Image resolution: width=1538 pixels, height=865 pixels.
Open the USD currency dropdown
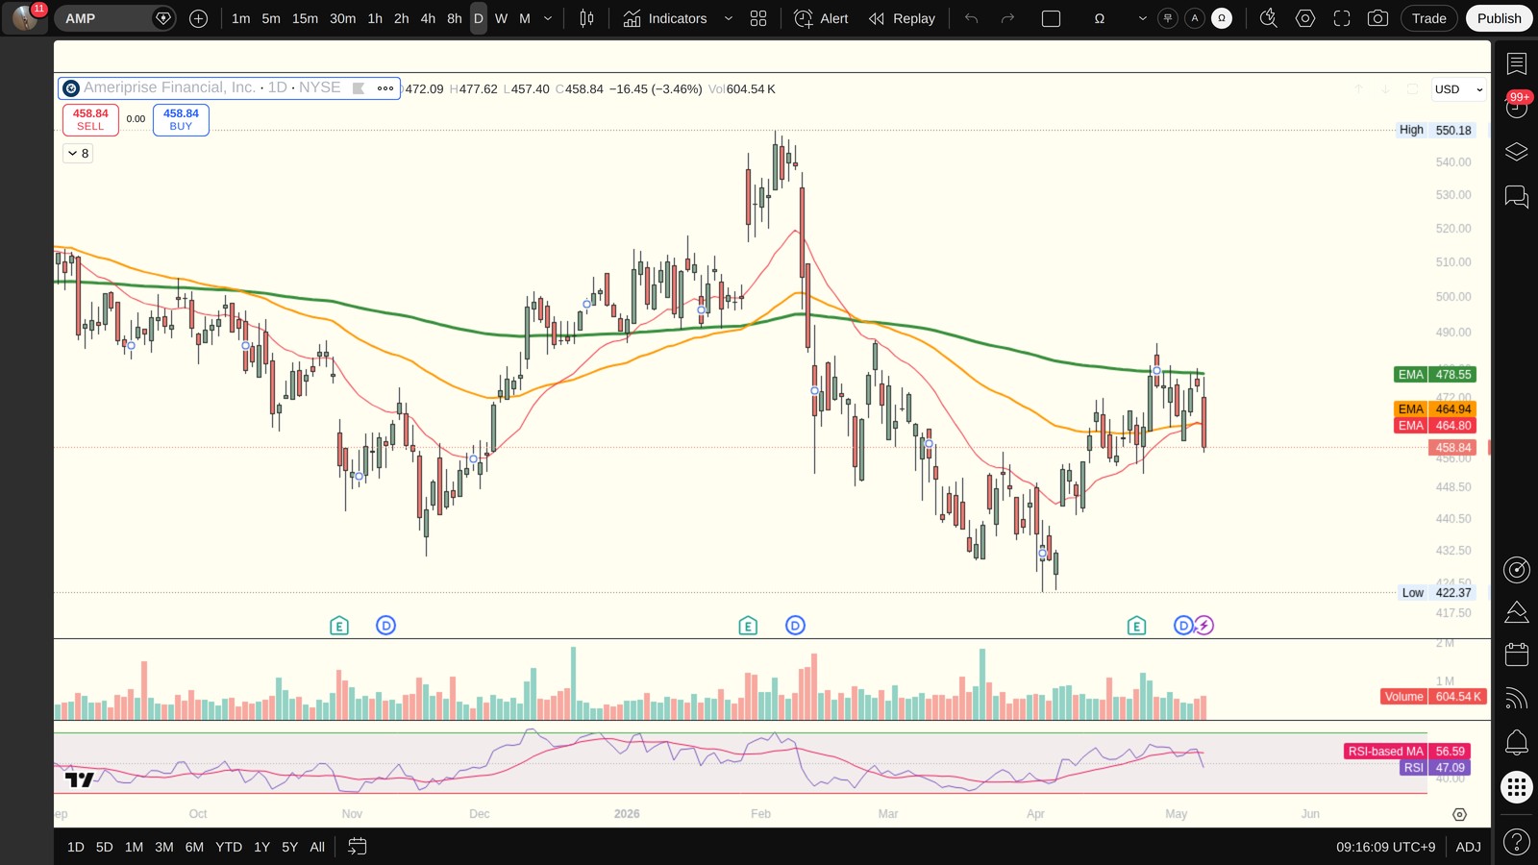(x=1458, y=89)
